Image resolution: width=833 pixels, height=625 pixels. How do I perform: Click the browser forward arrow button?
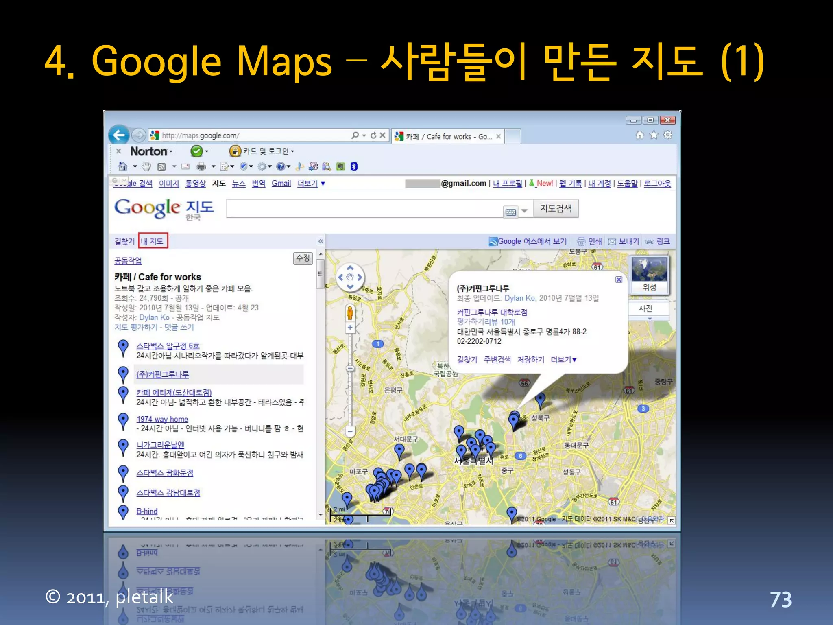pyautogui.click(x=139, y=135)
